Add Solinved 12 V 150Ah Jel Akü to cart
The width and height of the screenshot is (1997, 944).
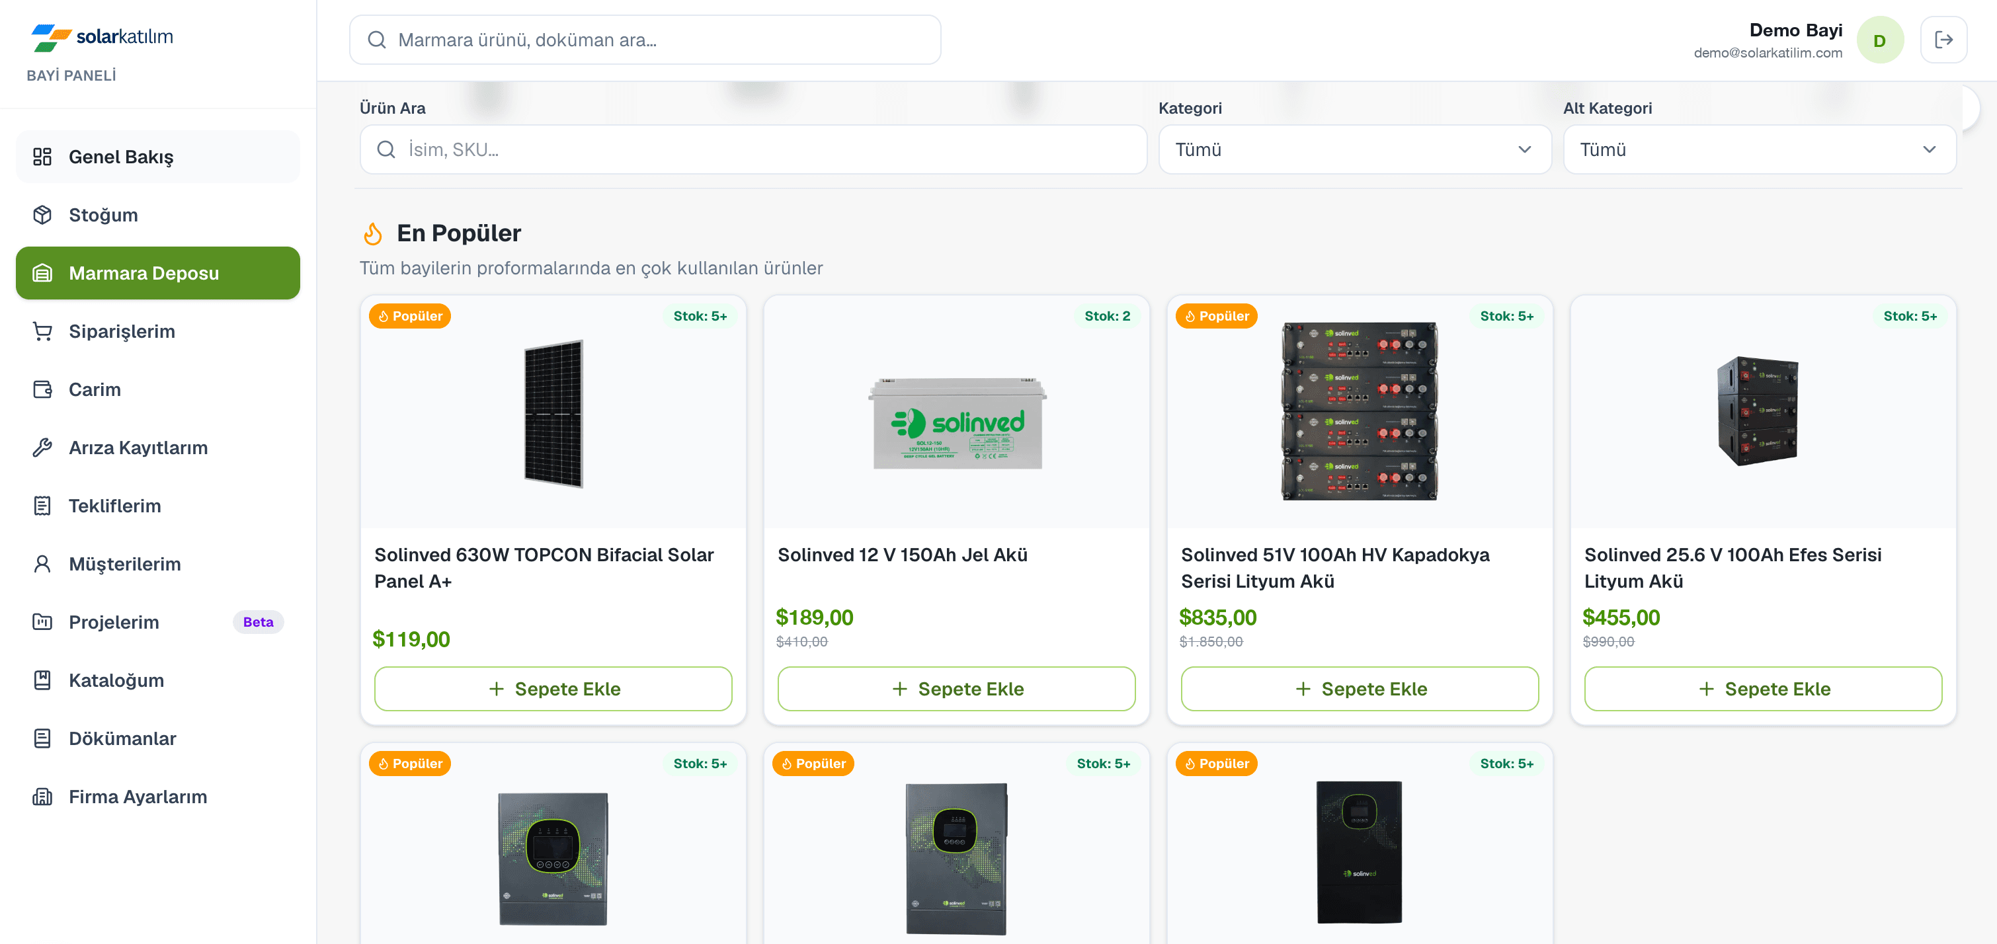click(956, 688)
